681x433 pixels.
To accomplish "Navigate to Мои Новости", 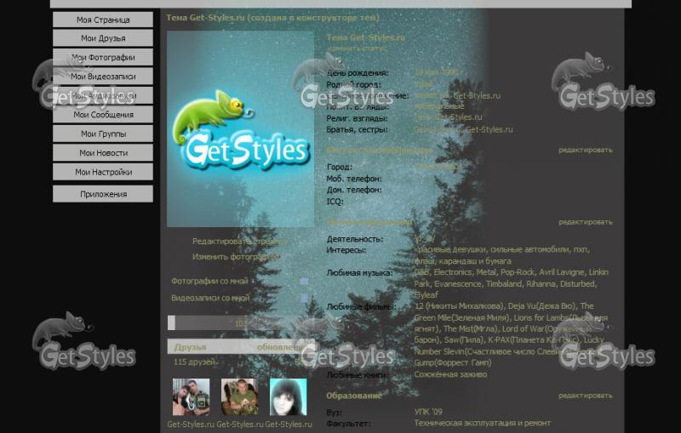I will [x=103, y=152].
